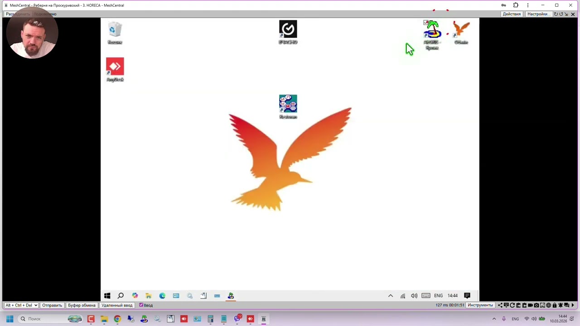Screen dimensions: 580x326
Task: Take screenshot with camera icon
Action: [x=536, y=305]
